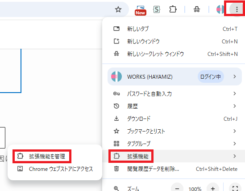Select 拡張機能 in the Chrome menu

(174, 156)
